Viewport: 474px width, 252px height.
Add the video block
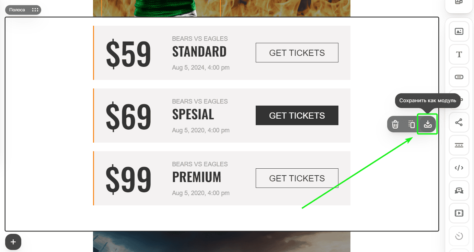[459, 213]
